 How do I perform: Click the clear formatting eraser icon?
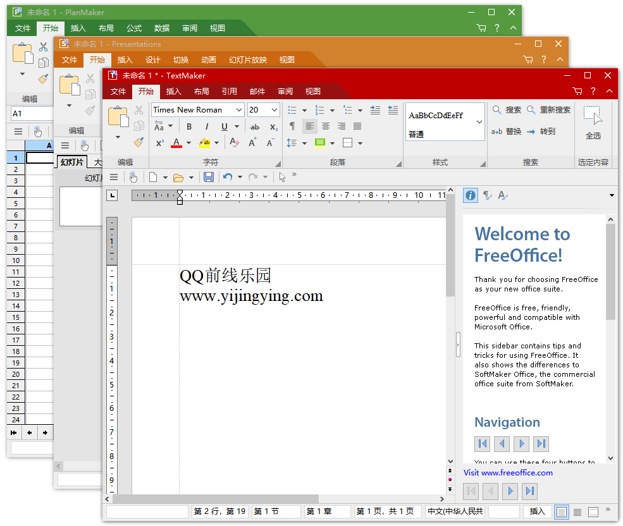pyautogui.click(x=235, y=143)
